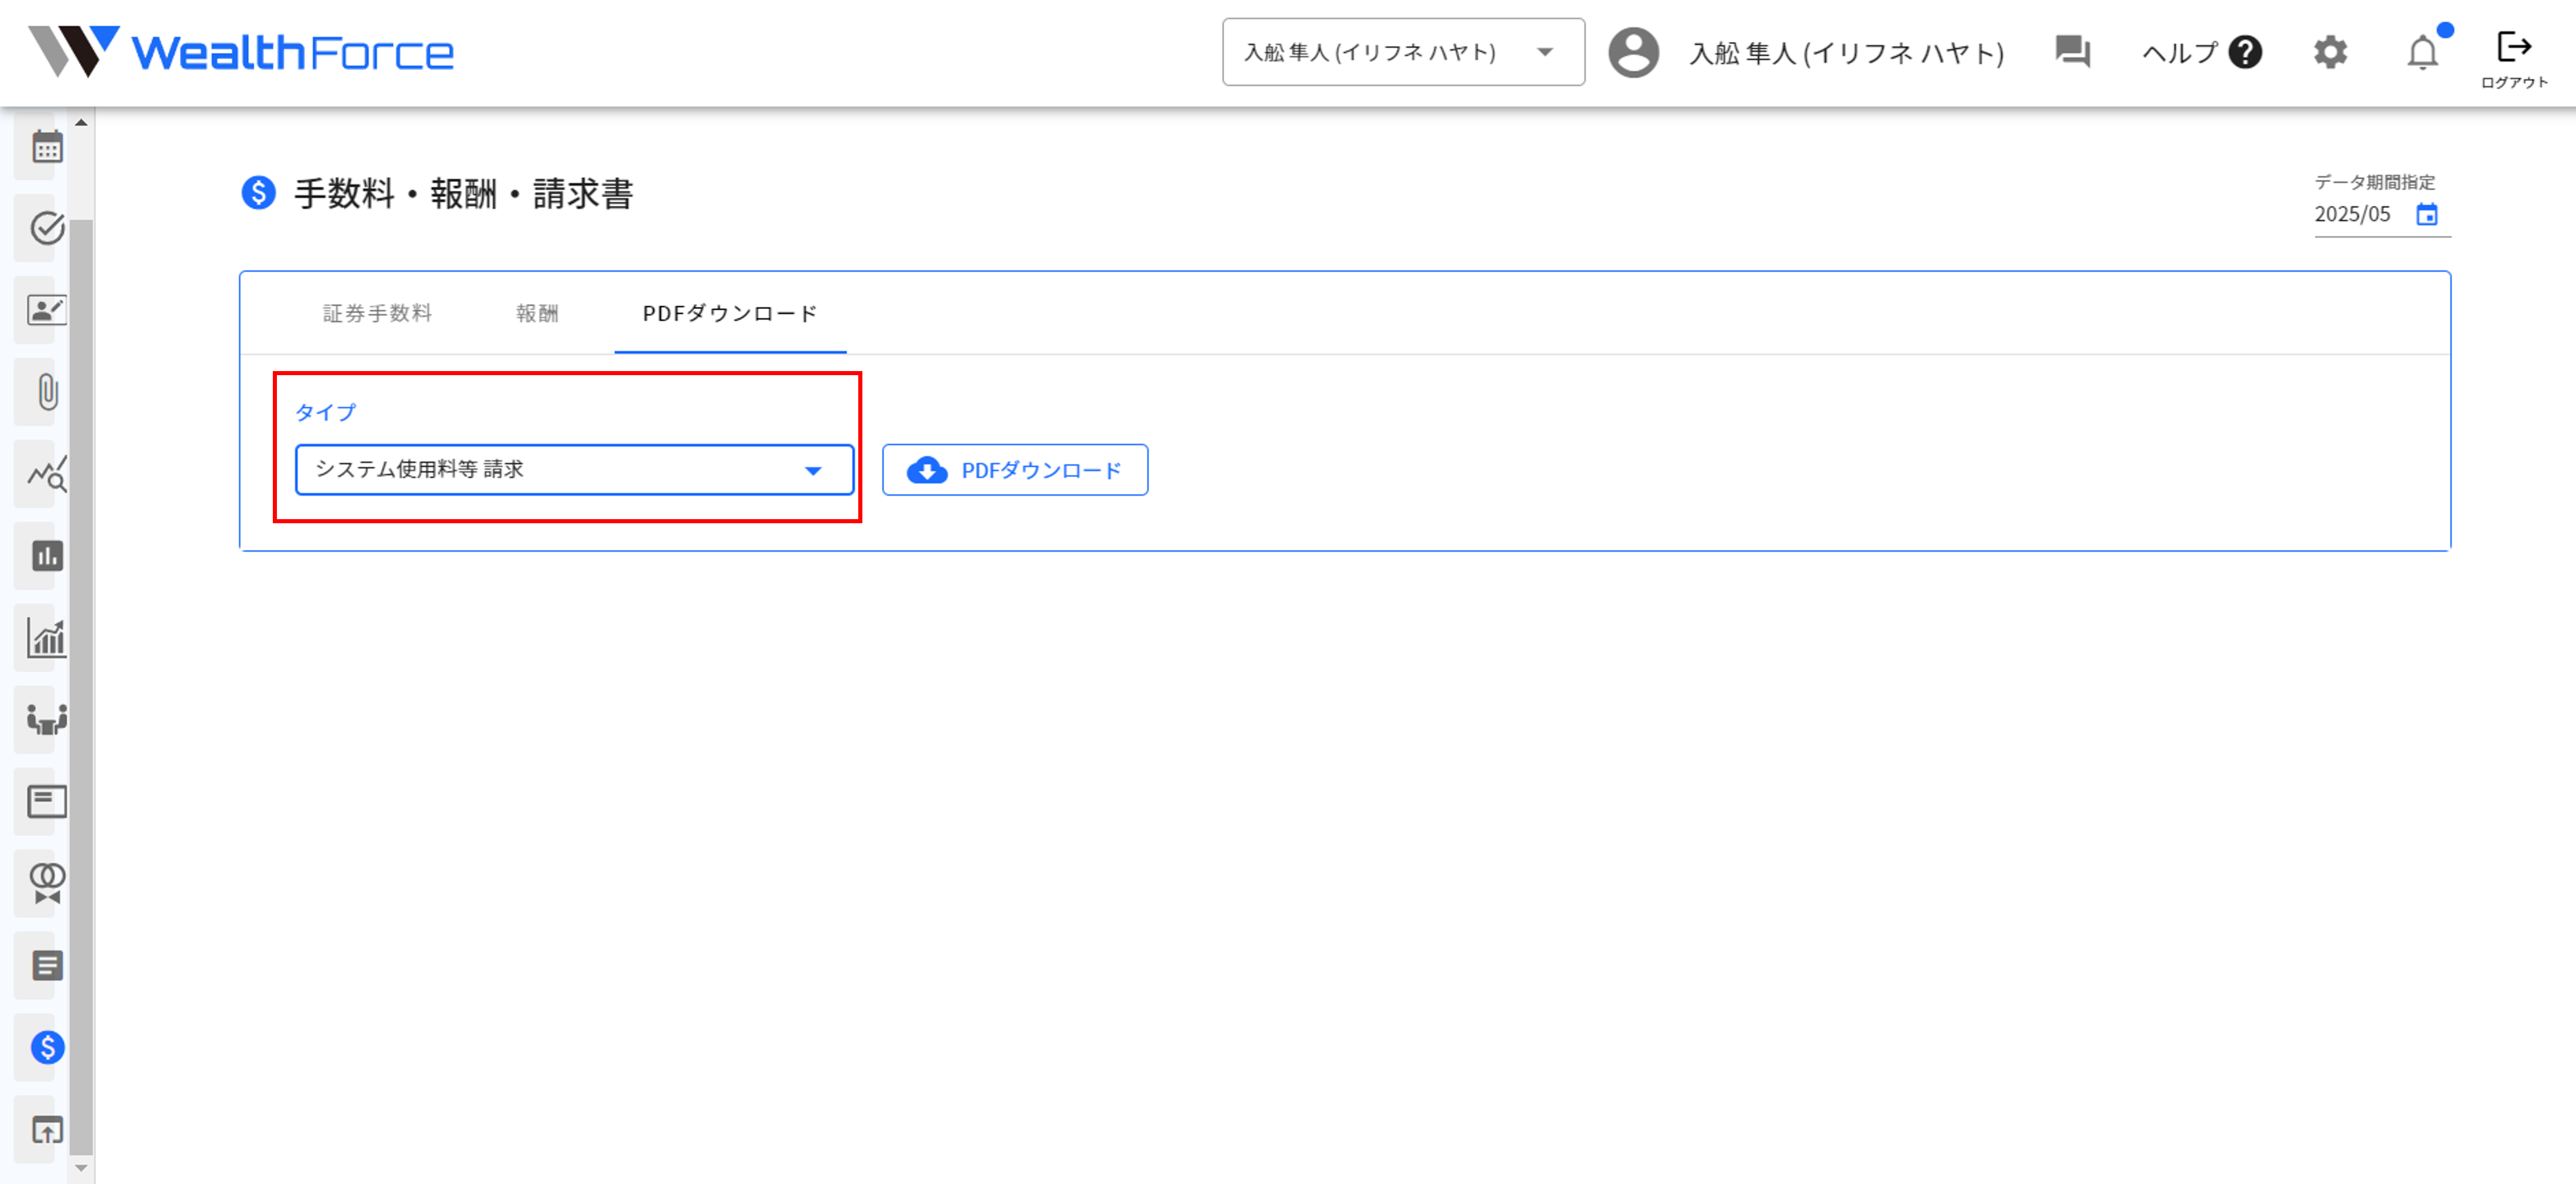Open the growth chart sidebar icon
Screen dimensions: 2576x1184
click(x=46, y=637)
